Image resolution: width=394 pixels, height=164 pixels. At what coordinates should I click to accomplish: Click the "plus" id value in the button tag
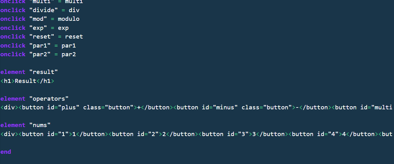click(x=70, y=107)
